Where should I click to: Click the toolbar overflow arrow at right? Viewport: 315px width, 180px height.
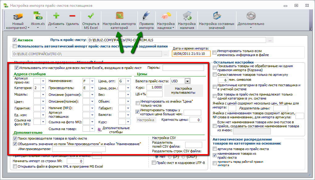pos(311,29)
